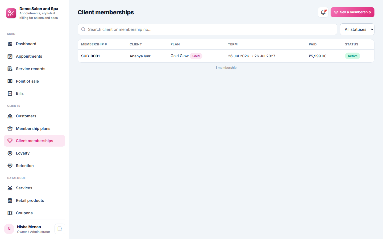The image size is (383, 239).
Task: Click the Point of sale icon
Action: coord(10,81)
